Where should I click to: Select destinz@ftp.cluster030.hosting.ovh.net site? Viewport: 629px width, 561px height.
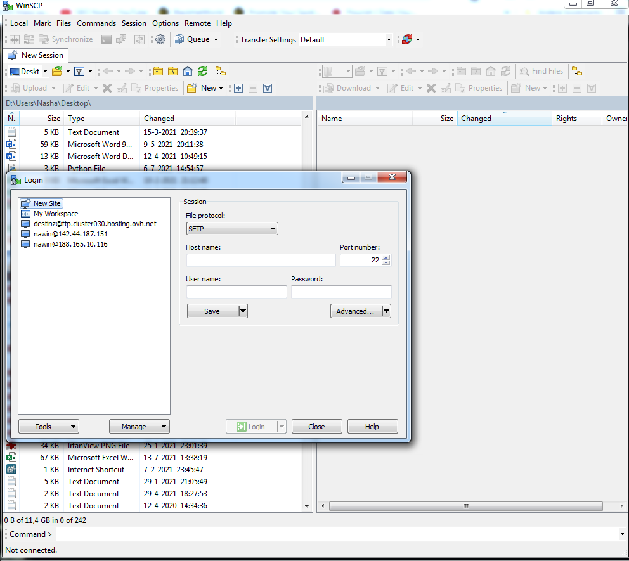tap(89, 224)
